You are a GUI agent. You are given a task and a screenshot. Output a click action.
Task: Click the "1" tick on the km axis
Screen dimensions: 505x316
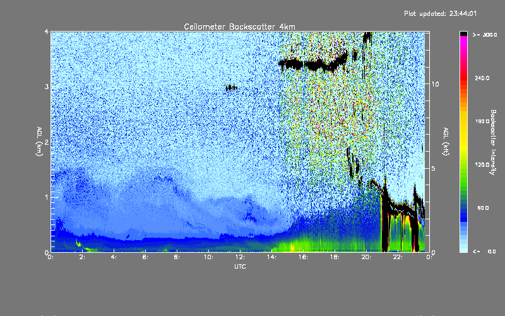point(47,197)
